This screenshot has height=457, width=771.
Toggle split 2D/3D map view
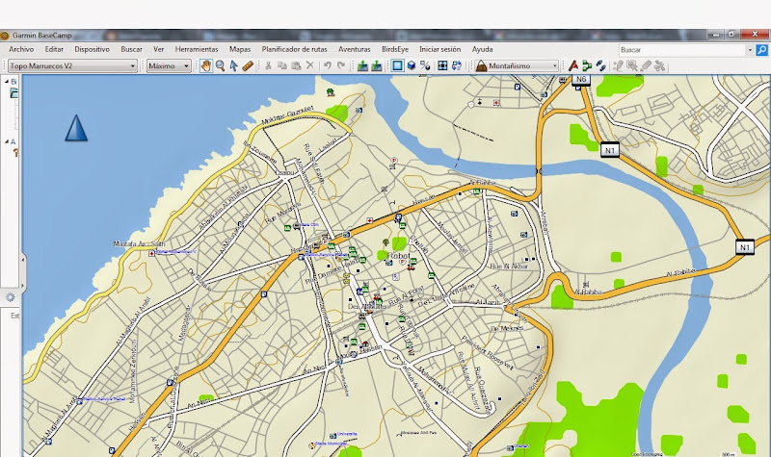point(425,65)
